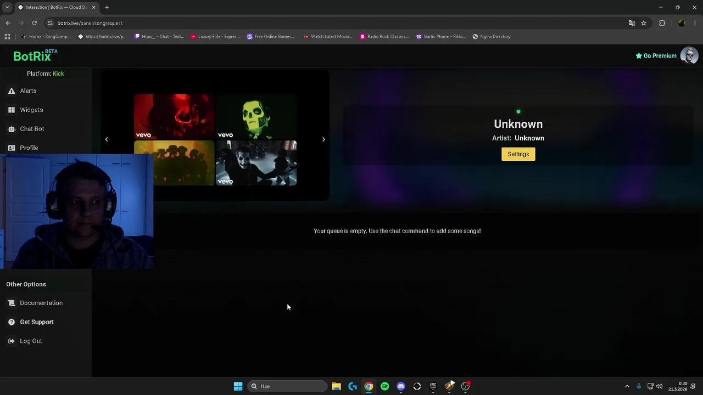Click the Get Support link
Screen dimensions: 703x395
click(37, 322)
